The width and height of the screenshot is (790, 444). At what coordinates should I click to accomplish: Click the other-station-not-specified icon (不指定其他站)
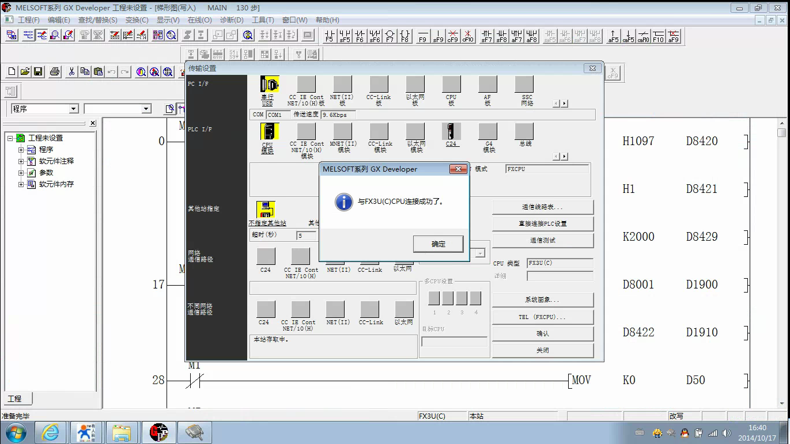(x=266, y=210)
